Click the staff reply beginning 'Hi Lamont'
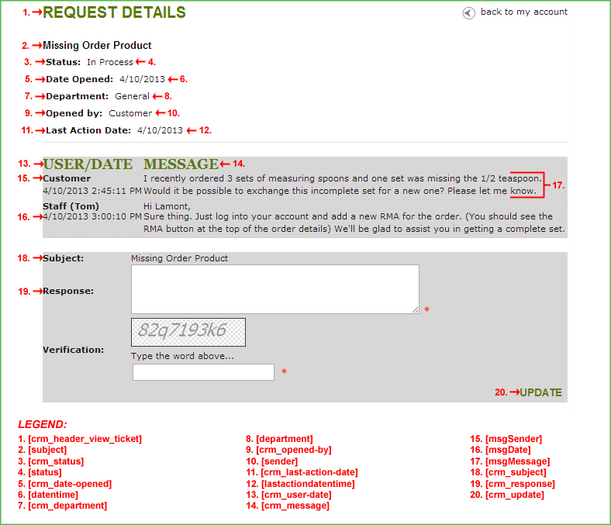The image size is (611, 525). point(167,206)
